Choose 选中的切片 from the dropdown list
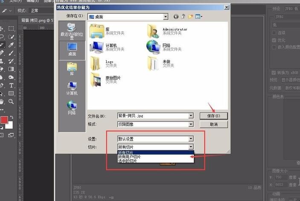The height and width of the screenshot is (201, 300). pyautogui.click(x=155, y=161)
